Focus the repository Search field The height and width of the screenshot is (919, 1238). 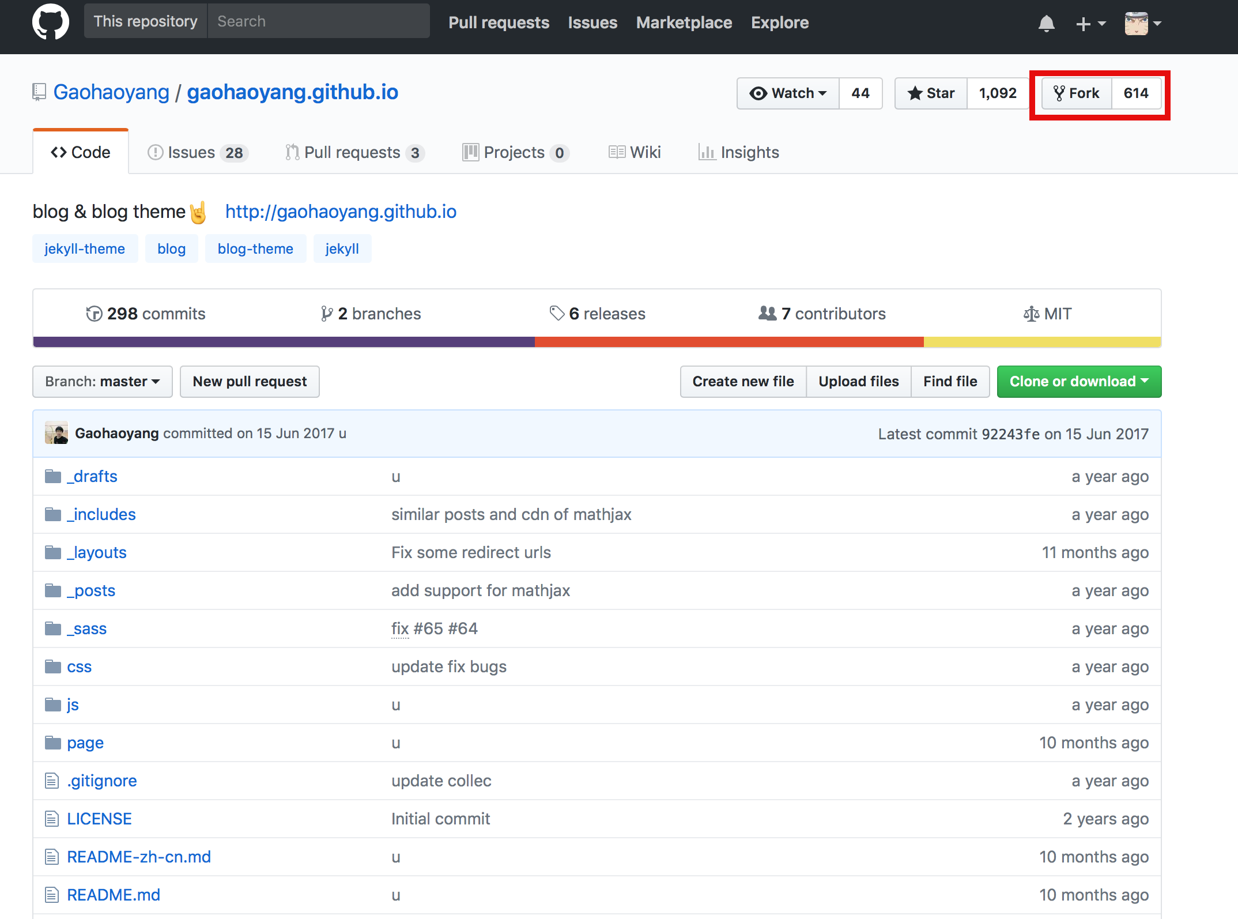click(x=318, y=21)
